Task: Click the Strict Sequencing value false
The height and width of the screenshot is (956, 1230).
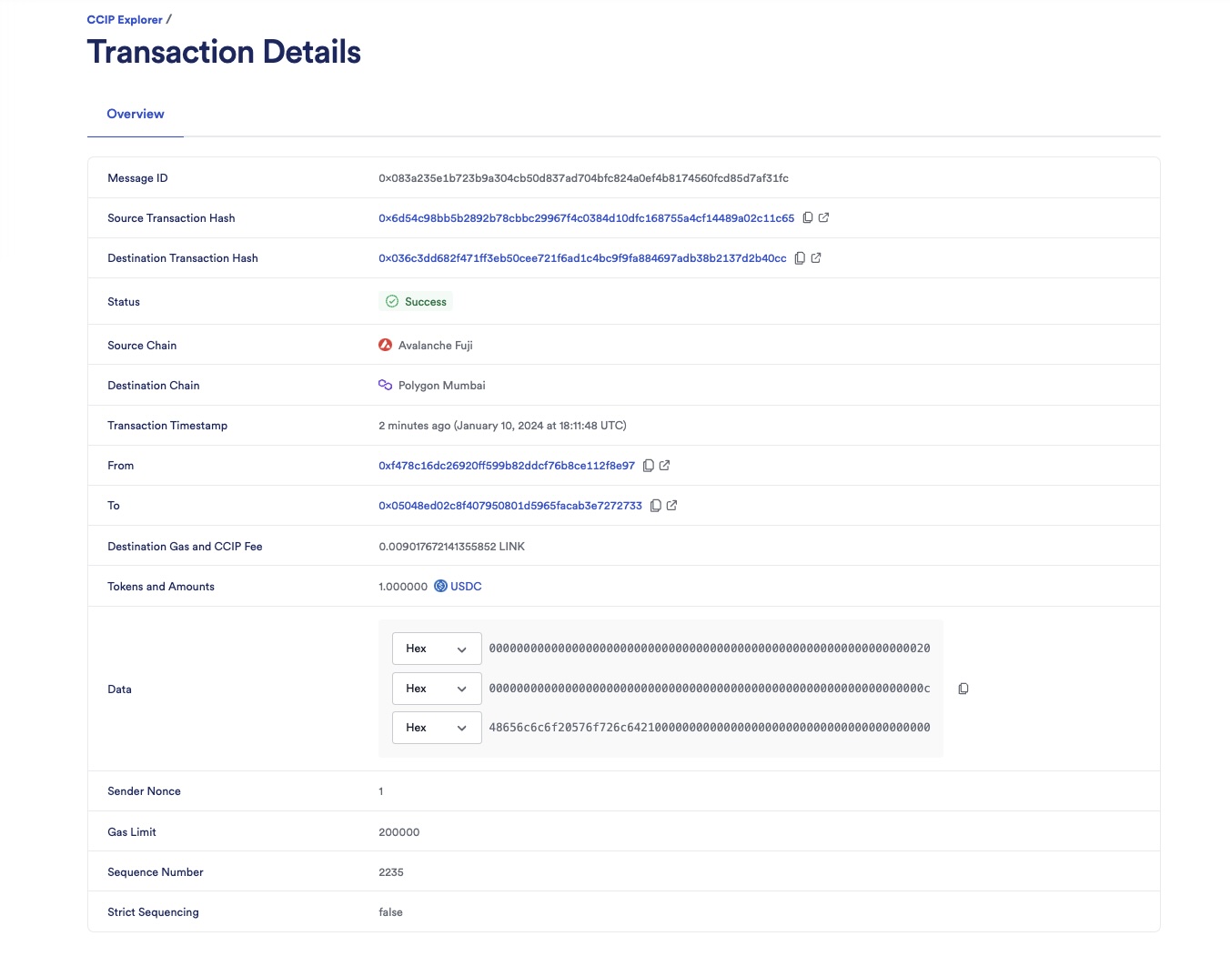Action: 390,912
